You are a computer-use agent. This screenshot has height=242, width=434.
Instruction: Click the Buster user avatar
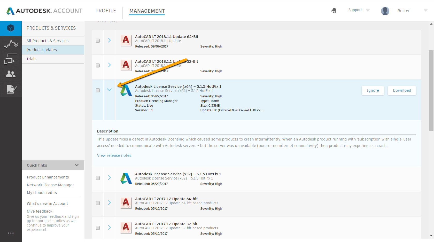[x=385, y=11]
